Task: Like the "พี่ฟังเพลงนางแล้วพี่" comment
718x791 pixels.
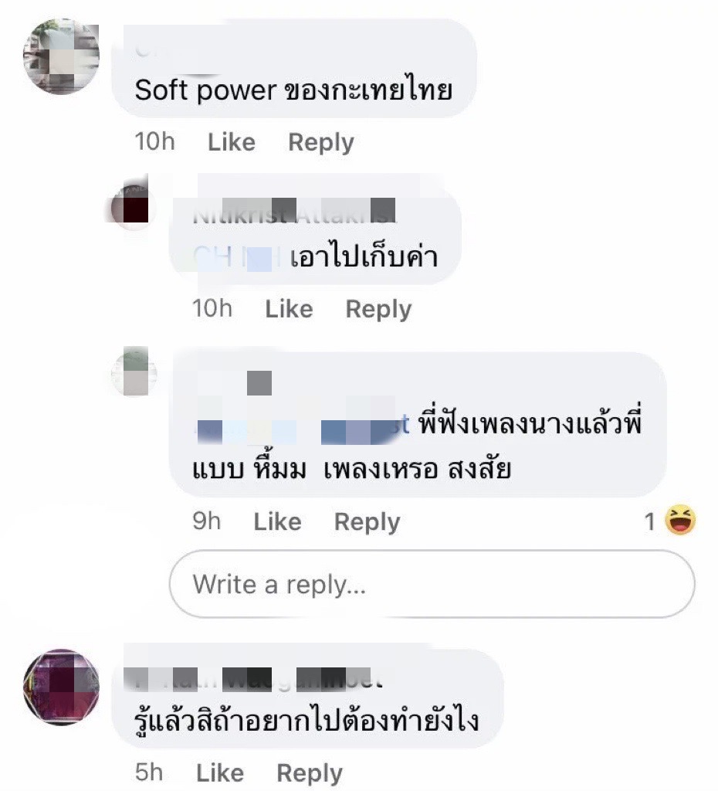Action: [277, 521]
